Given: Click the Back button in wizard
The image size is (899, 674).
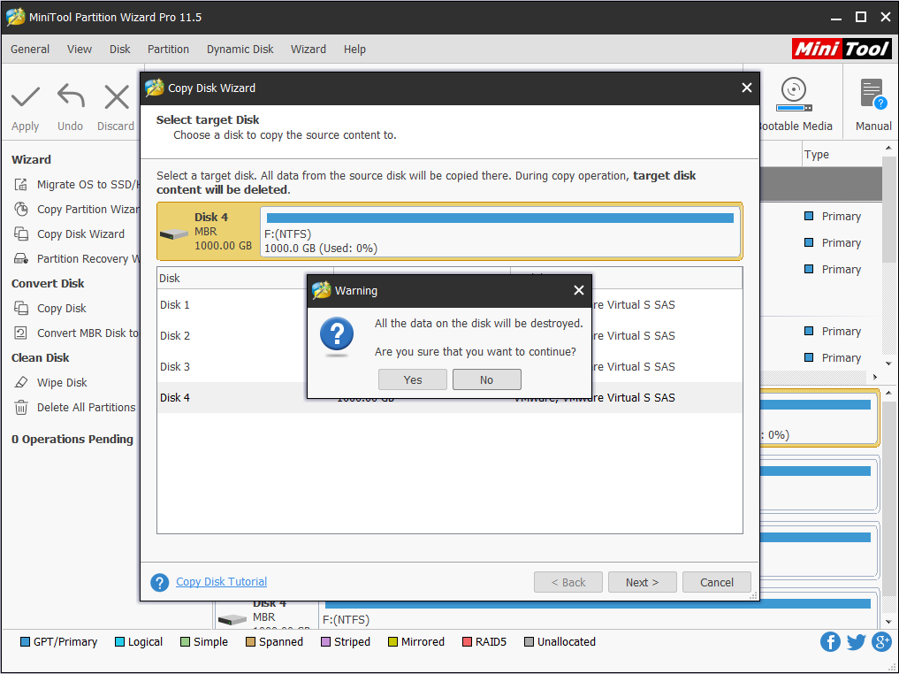Looking at the screenshot, I should (x=568, y=582).
